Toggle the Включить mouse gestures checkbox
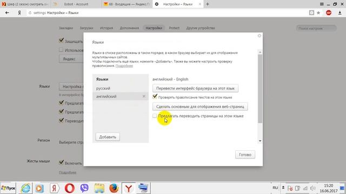Viewport: 346px width, 194px height. [61, 163]
